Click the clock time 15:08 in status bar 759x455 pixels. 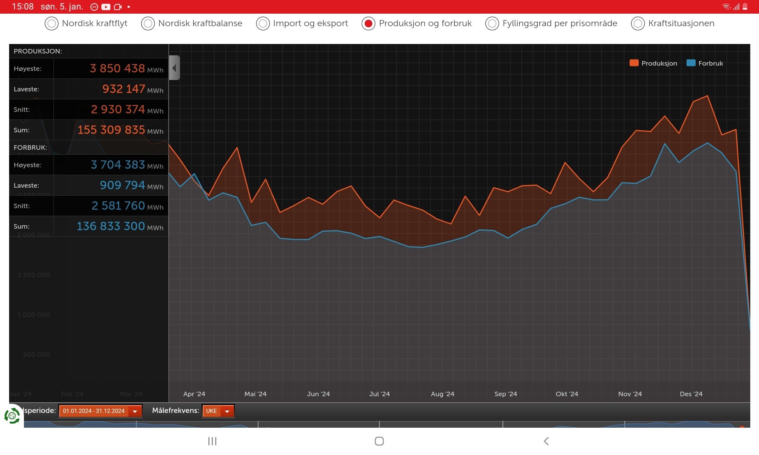(x=23, y=6)
